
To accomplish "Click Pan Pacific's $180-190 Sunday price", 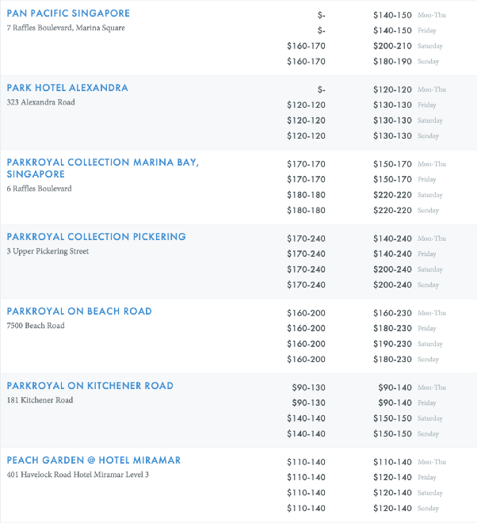I will (392, 62).
